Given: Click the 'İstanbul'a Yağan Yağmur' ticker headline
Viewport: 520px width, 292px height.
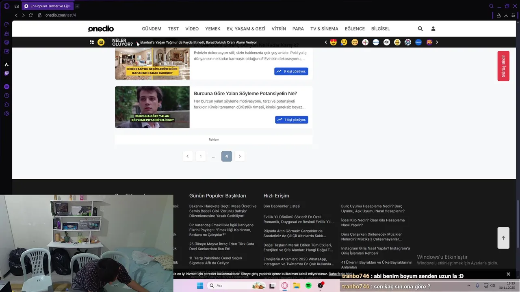Looking at the screenshot, I should point(198,42).
